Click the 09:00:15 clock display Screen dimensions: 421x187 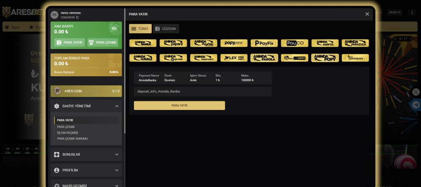coord(395,12)
